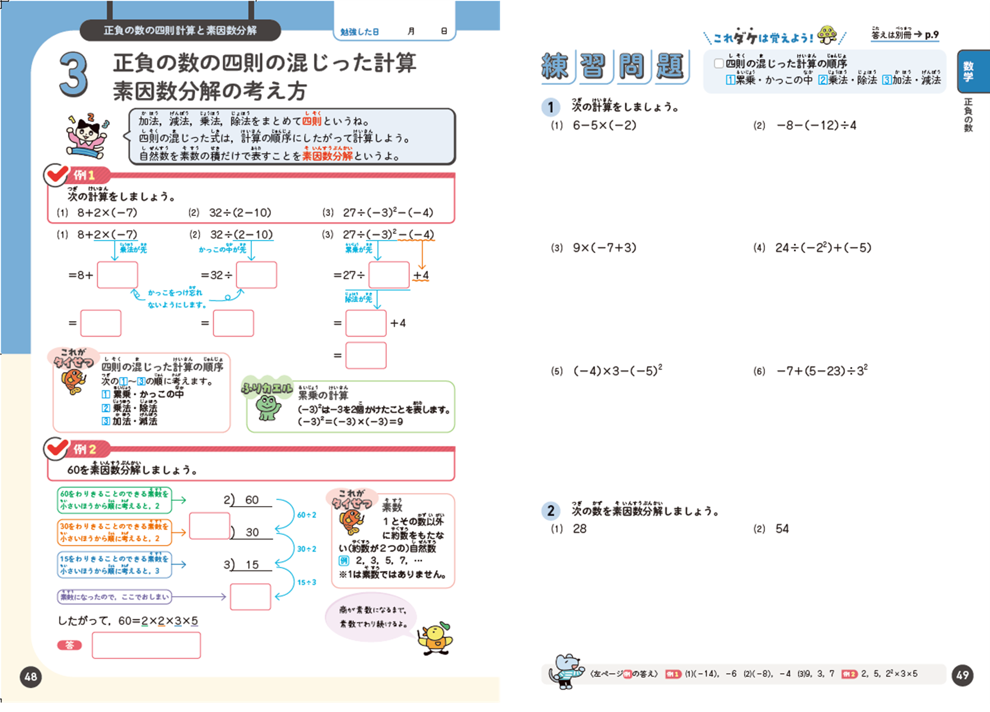The width and height of the screenshot is (990, 712).
Task: Click the second-line answer box of example (2)
Action: pos(233,323)
